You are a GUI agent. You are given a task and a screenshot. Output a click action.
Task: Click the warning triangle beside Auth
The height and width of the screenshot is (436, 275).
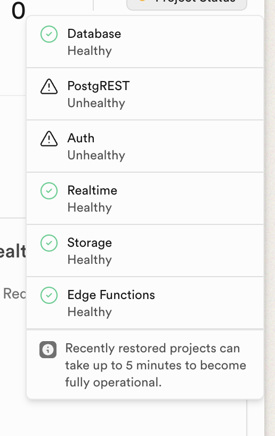coord(49,139)
